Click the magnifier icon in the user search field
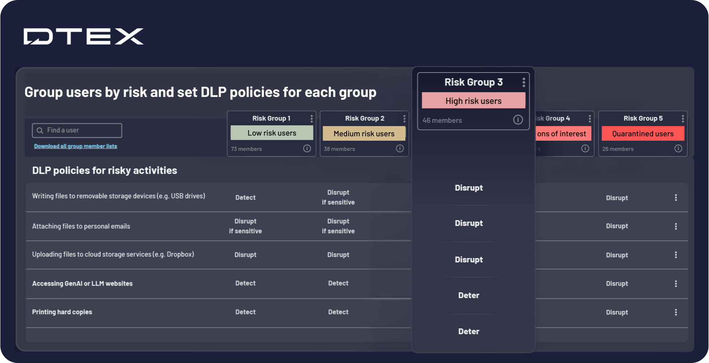 click(x=40, y=130)
